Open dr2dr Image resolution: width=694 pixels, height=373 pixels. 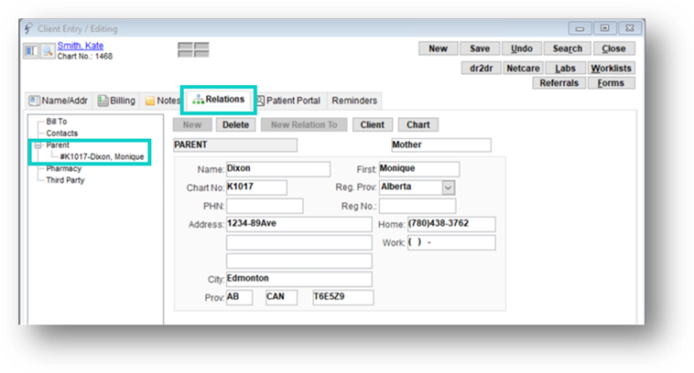pos(481,68)
